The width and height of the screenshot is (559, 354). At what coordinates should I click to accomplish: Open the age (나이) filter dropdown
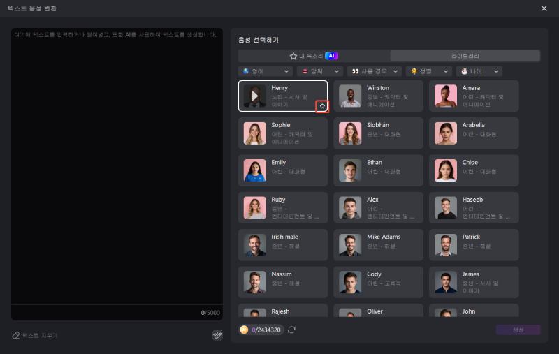click(x=479, y=71)
